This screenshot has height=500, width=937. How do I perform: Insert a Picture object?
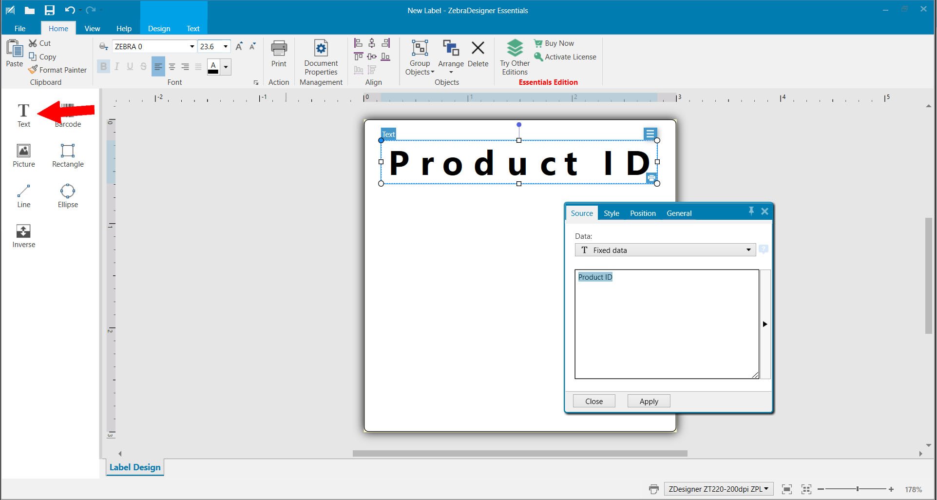click(x=23, y=155)
